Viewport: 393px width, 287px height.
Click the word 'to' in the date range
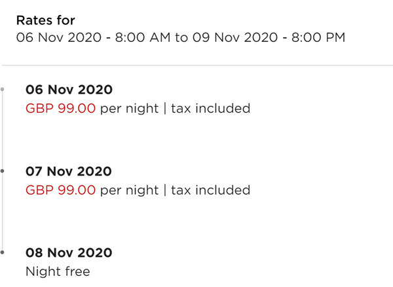pyautogui.click(x=181, y=37)
